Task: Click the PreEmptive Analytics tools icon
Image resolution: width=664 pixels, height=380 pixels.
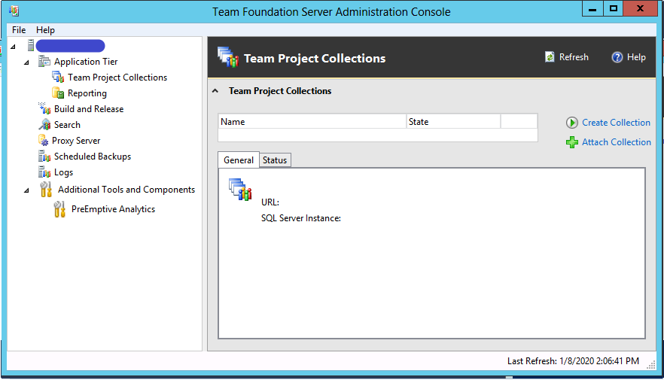Action: point(59,209)
